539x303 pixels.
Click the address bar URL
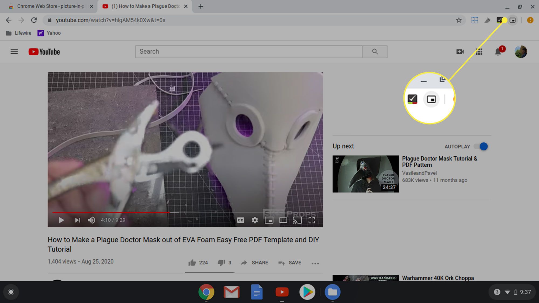110,20
